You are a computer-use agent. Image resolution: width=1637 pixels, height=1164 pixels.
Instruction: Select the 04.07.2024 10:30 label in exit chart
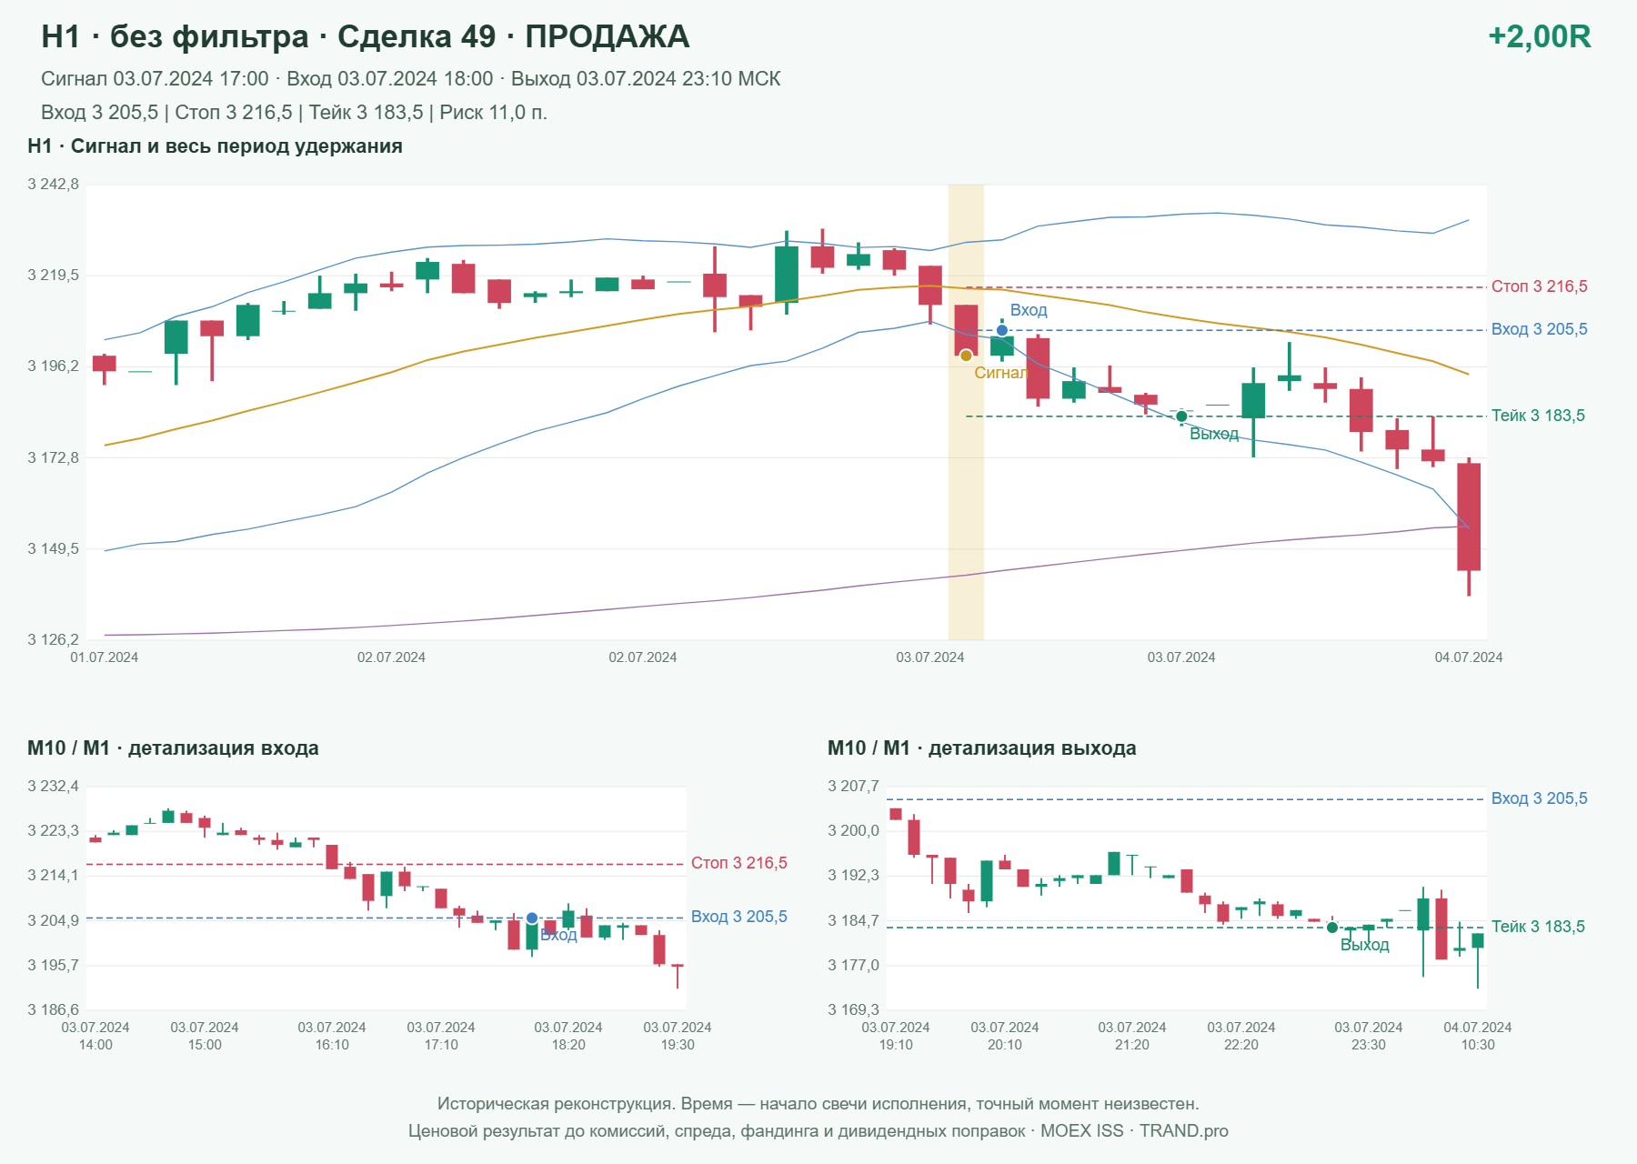(x=1478, y=1036)
